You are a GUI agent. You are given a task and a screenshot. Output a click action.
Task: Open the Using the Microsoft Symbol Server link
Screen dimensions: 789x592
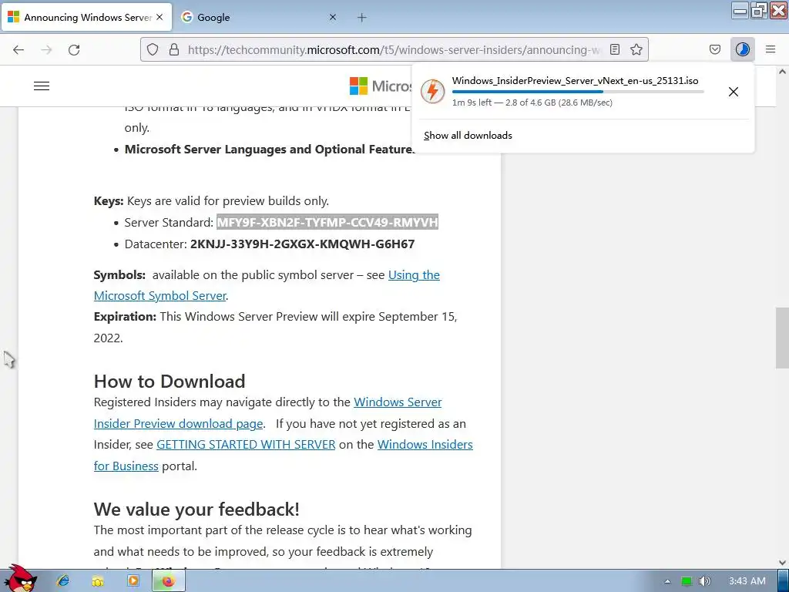pyautogui.click(x=267, y=285)
